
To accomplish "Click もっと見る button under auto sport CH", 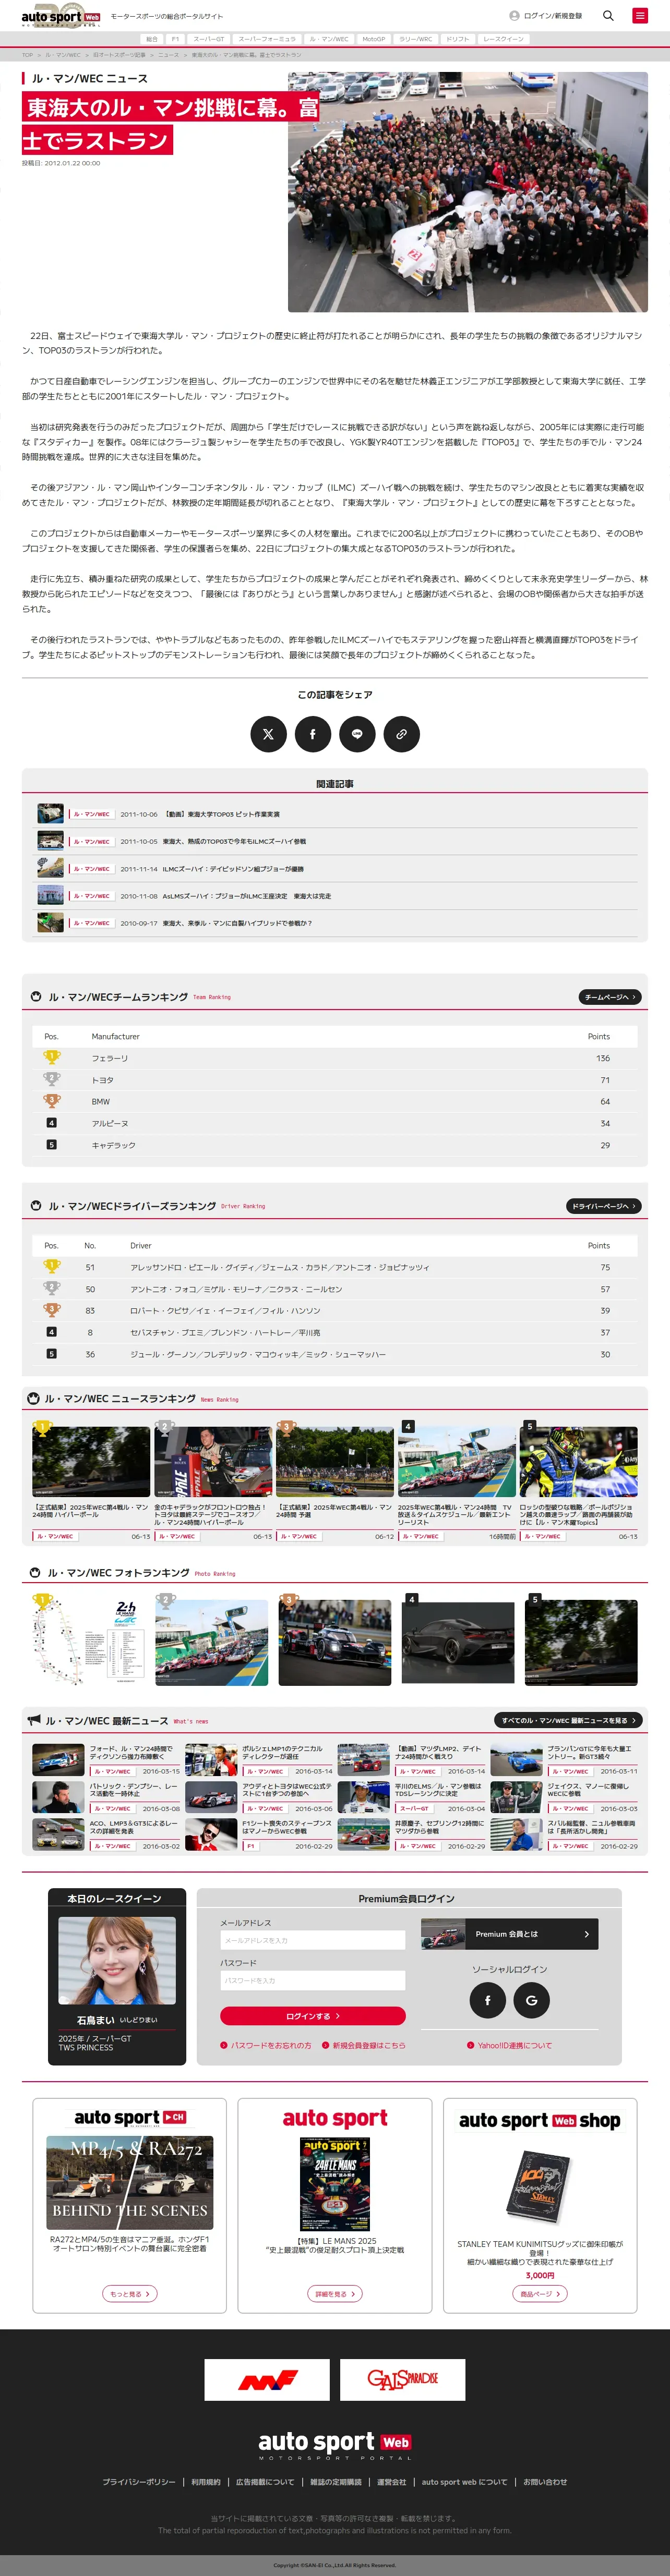I will (130, 2294).
